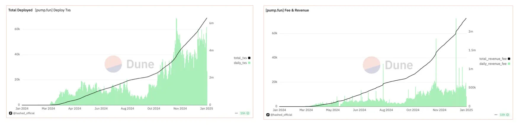The height and width of the screenshot is (126, 523).
Task: Click the Total Deployed chart heading
Action: click(x=20, y=10)
